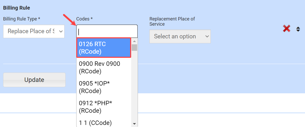Click the "Billing Rule" section heading

[x=16, y=8]
